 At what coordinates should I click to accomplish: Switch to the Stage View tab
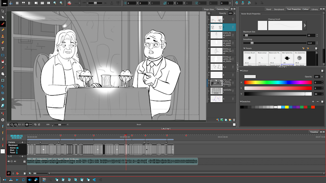(x=209, y=9)
